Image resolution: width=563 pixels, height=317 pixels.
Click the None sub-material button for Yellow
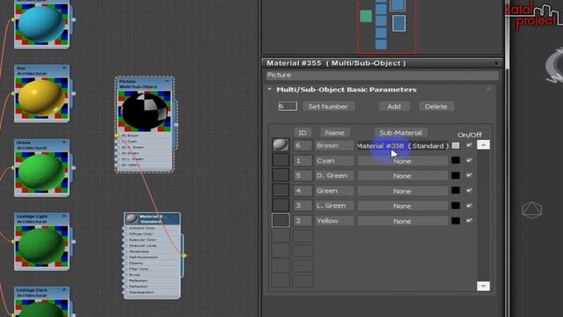click(403, 221)
